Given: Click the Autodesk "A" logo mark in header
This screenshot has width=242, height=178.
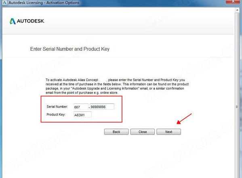Looking at the screenshot, I should click(x=13, y=21).
